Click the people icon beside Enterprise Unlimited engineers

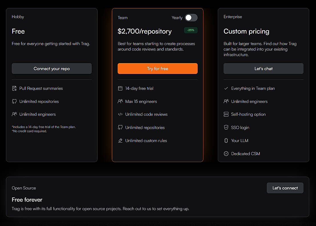[x=226, y=101]
